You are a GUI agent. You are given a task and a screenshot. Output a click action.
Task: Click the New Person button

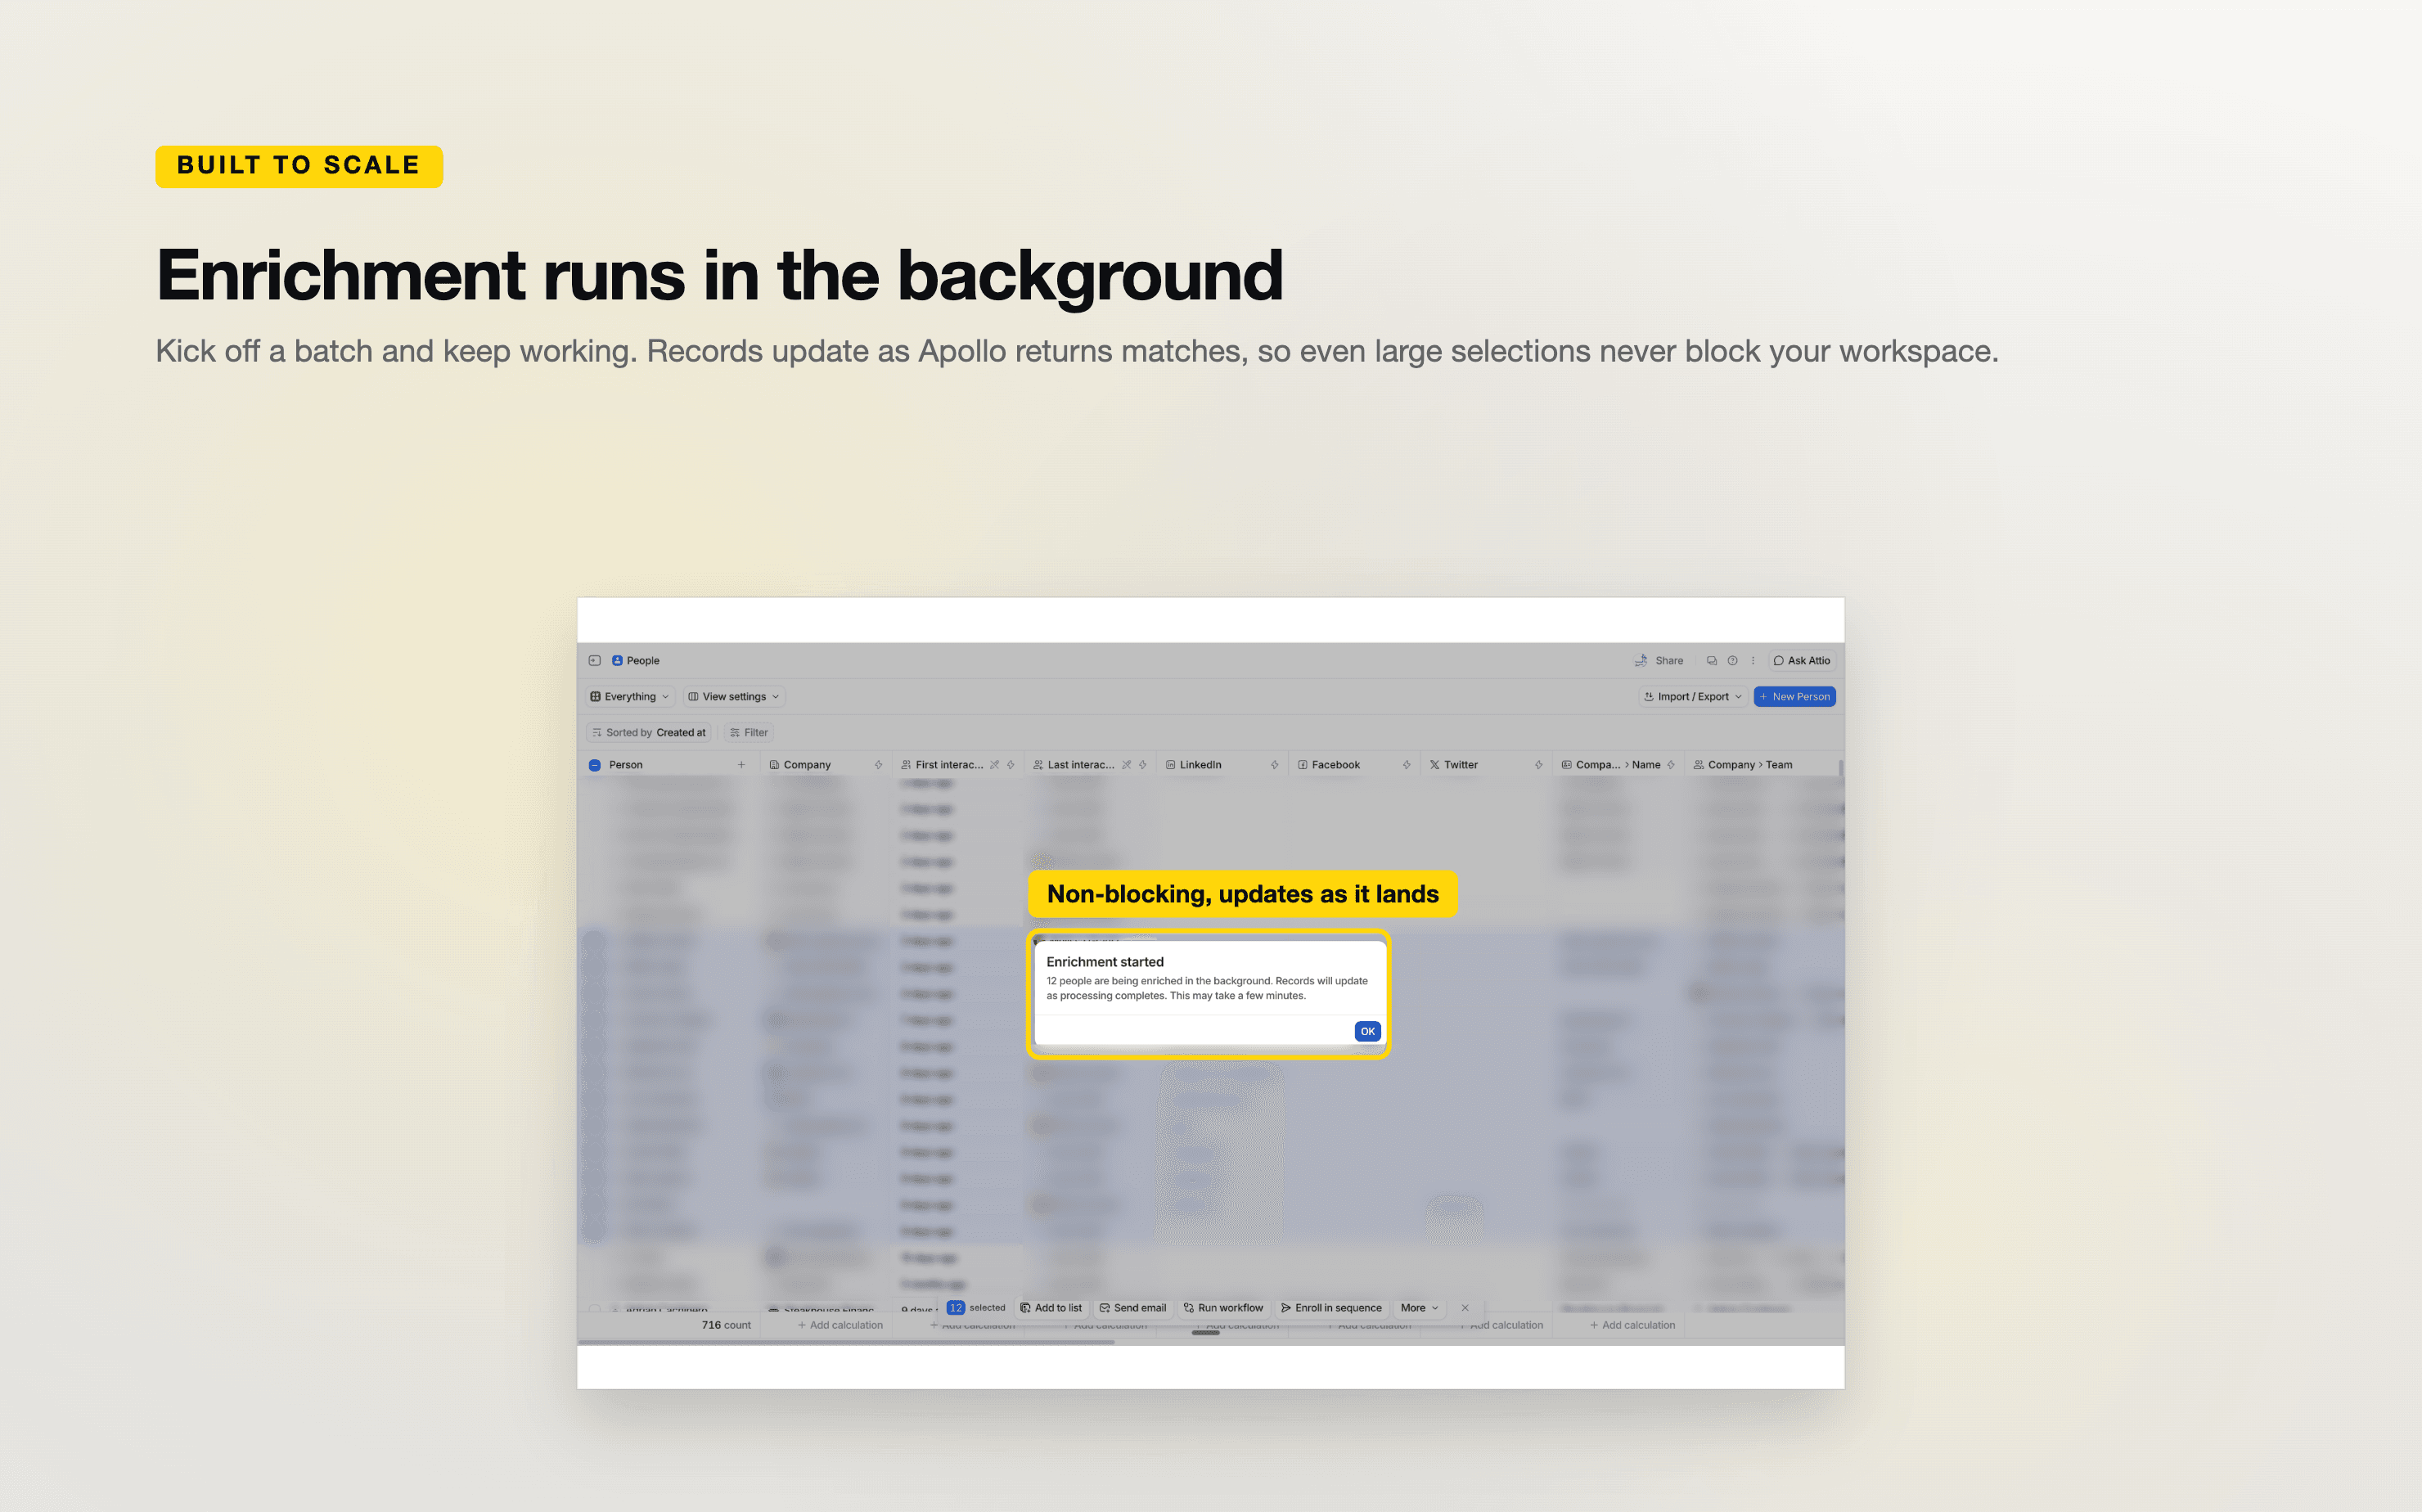point(1794,696)
